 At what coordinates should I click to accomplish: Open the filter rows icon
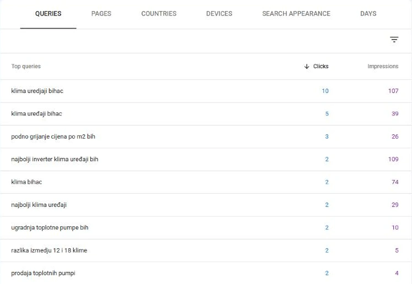click(x=394, y=40)
